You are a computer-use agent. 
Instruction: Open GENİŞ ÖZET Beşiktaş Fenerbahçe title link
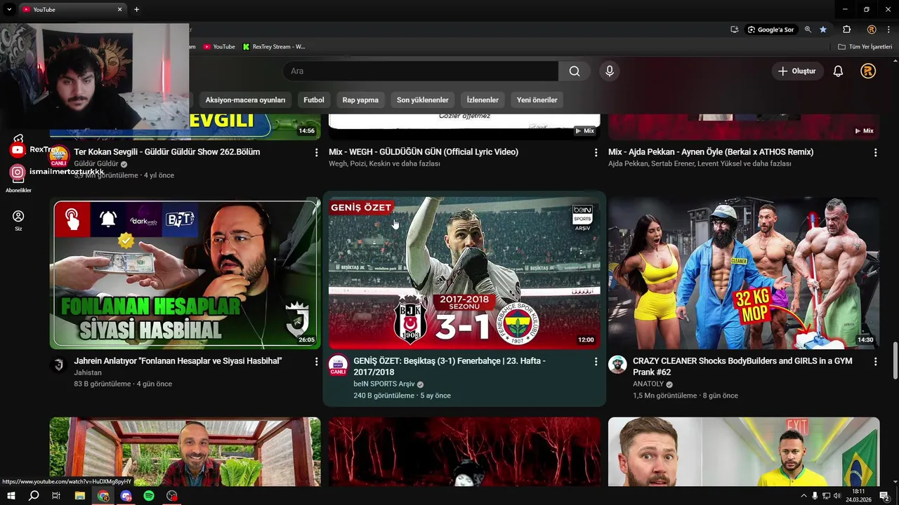click(x=449, y=366)
